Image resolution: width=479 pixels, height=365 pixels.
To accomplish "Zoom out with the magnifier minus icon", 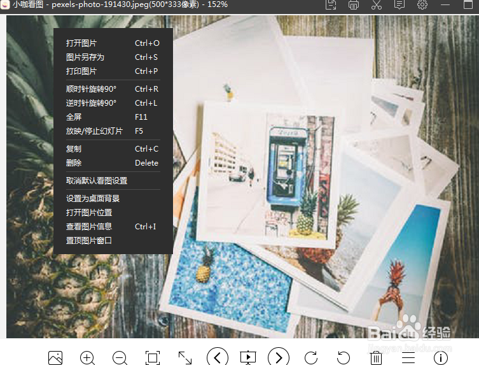I will tap(120, 357).
